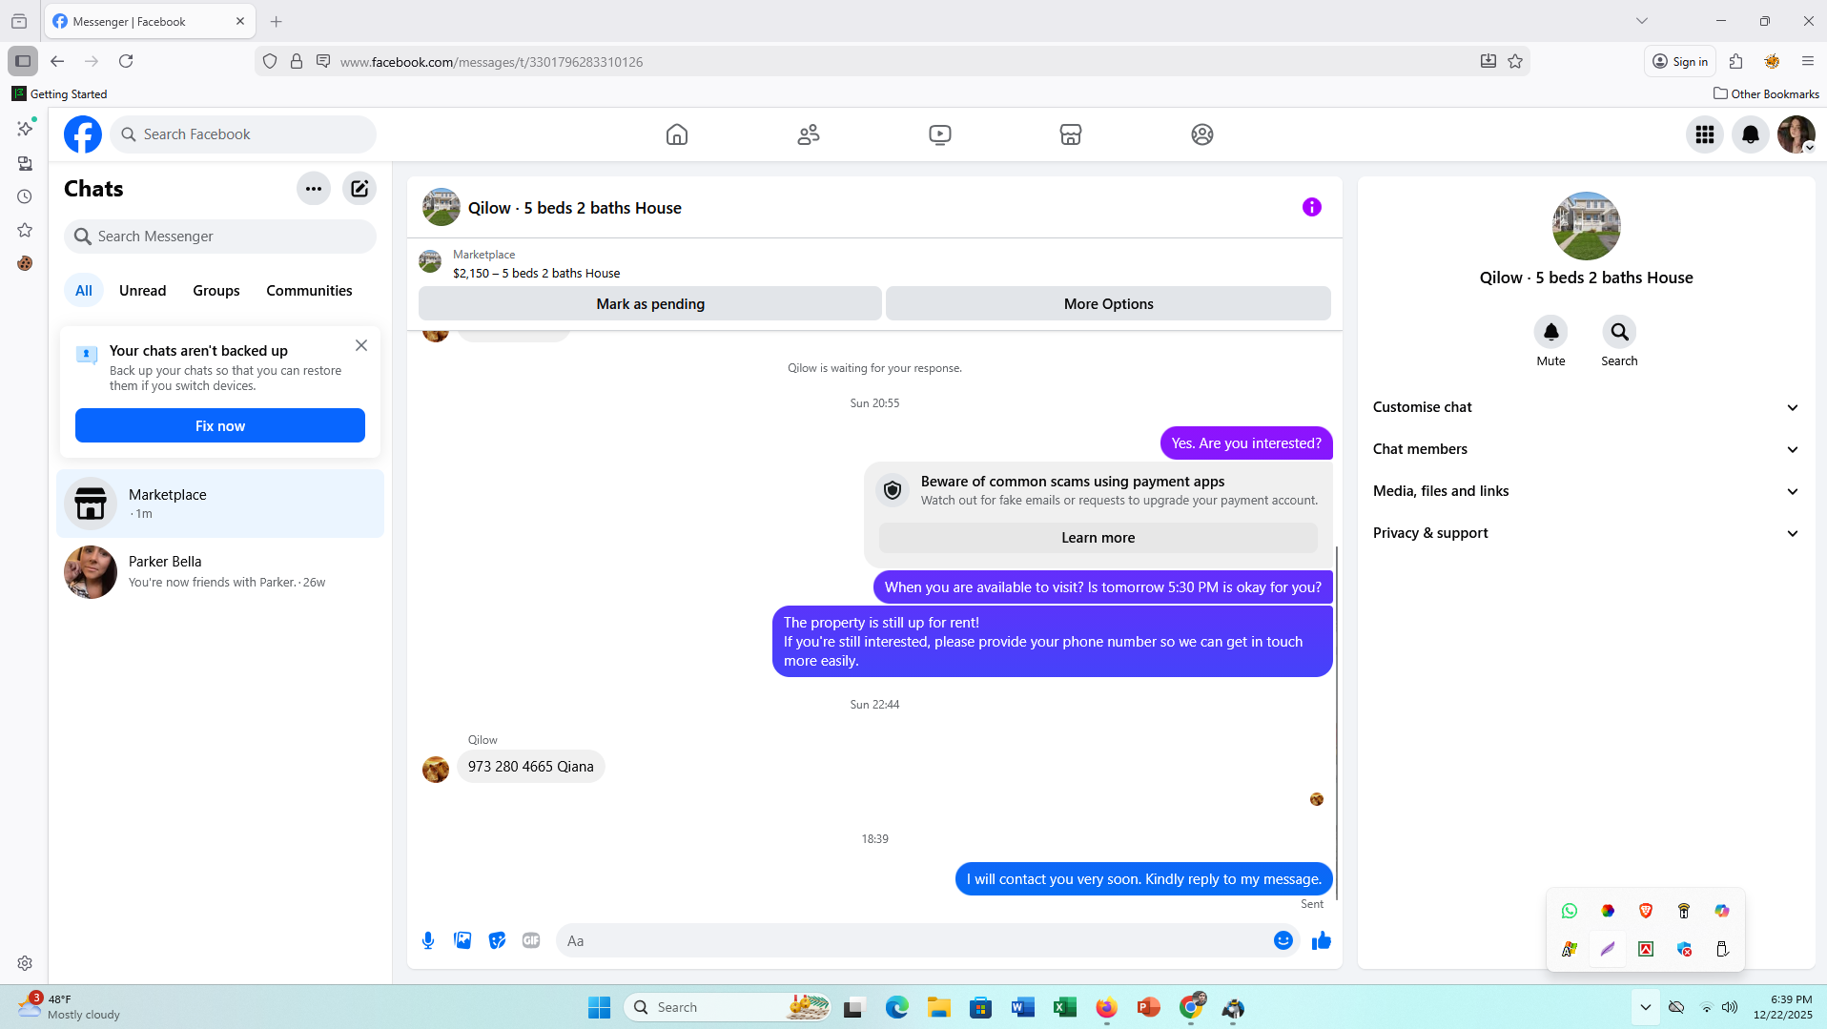Viewport: 1827px width, 1029px height.
Task: Select the Unread chats filter tab
Action: 143,291
